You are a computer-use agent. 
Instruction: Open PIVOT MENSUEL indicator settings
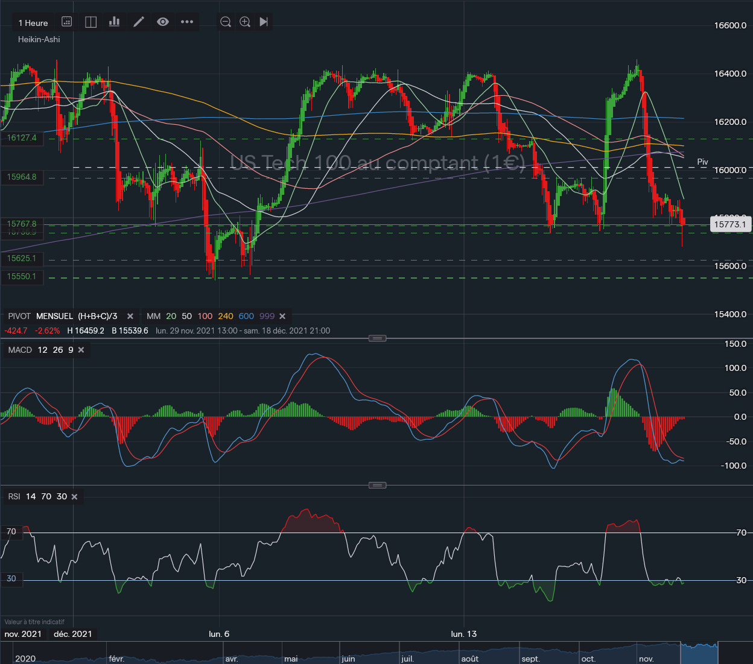coord(63,316)
